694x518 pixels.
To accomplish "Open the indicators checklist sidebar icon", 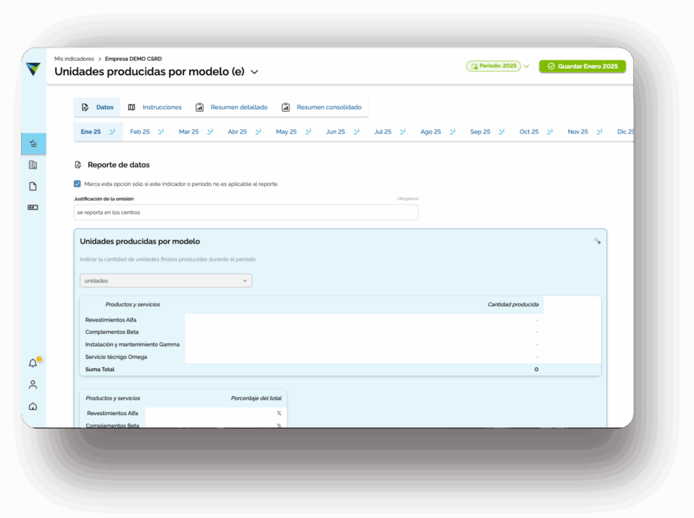I will pos(33,144).
